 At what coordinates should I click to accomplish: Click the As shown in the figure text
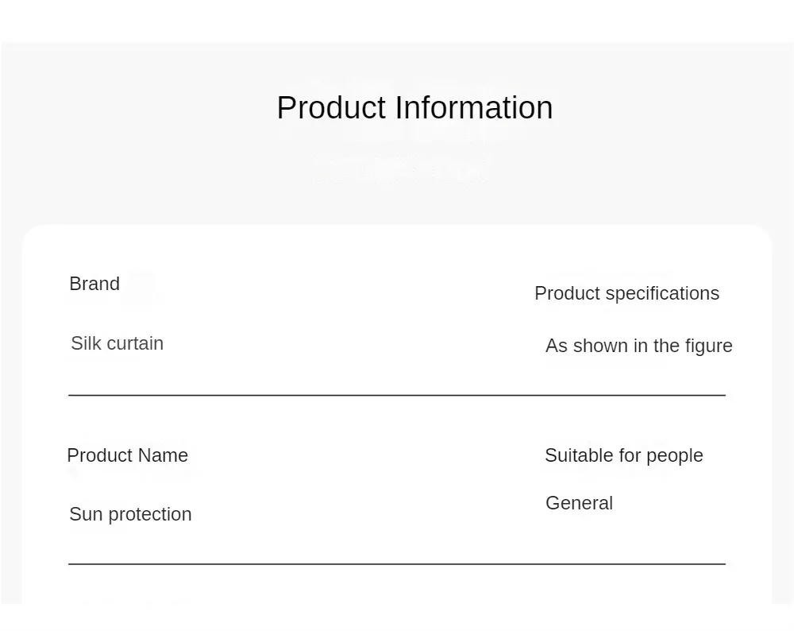(x=639, y=346)
